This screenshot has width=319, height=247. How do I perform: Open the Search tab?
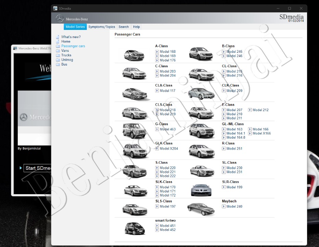coord(123,27)
